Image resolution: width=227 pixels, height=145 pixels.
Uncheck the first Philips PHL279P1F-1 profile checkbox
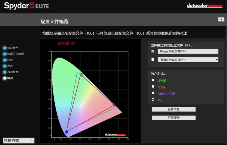(x=153, y=51)
